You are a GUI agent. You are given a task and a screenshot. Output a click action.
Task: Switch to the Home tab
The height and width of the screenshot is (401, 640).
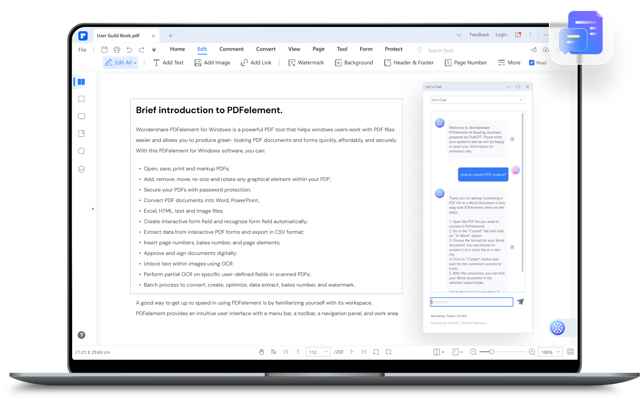pos(177,49)
